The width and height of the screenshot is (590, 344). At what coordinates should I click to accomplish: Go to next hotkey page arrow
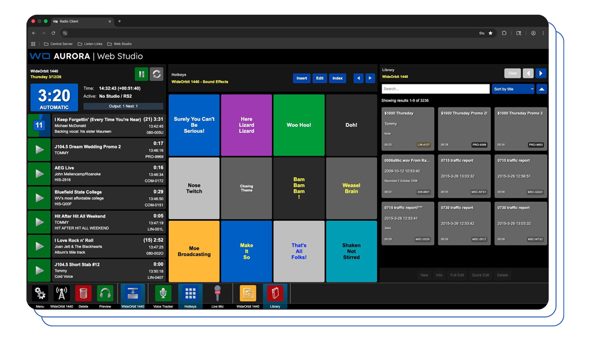pyautogui.click(x=371, y=78)
